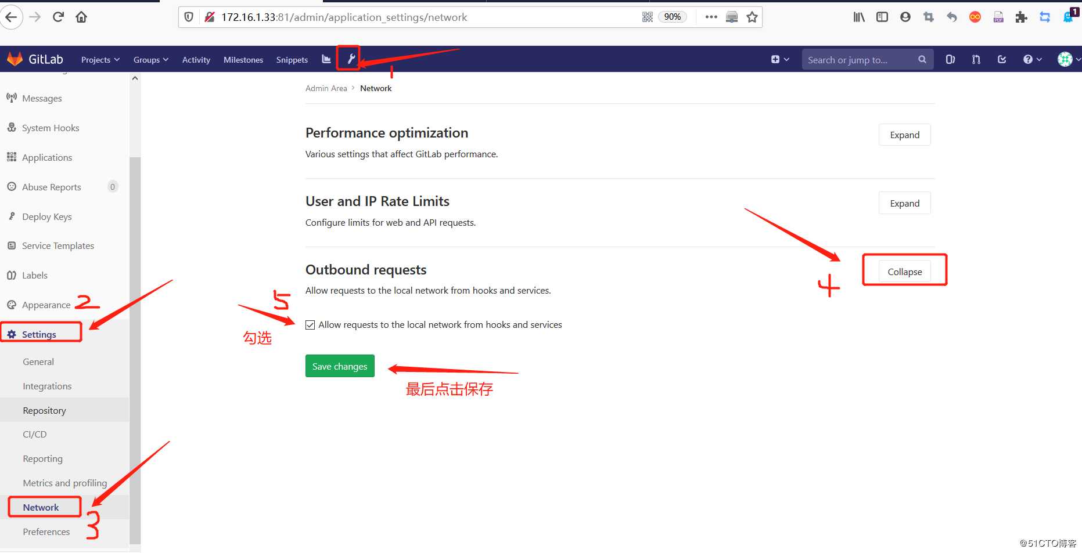Screen dimensions: 1082x553
Task: Click the extensions puzzle piece icon
Action: pos(1022,17)
